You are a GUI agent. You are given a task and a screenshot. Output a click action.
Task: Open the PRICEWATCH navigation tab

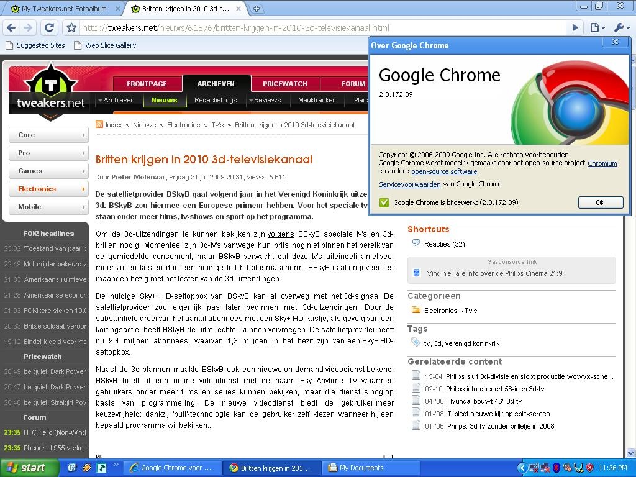coord(284,84)
